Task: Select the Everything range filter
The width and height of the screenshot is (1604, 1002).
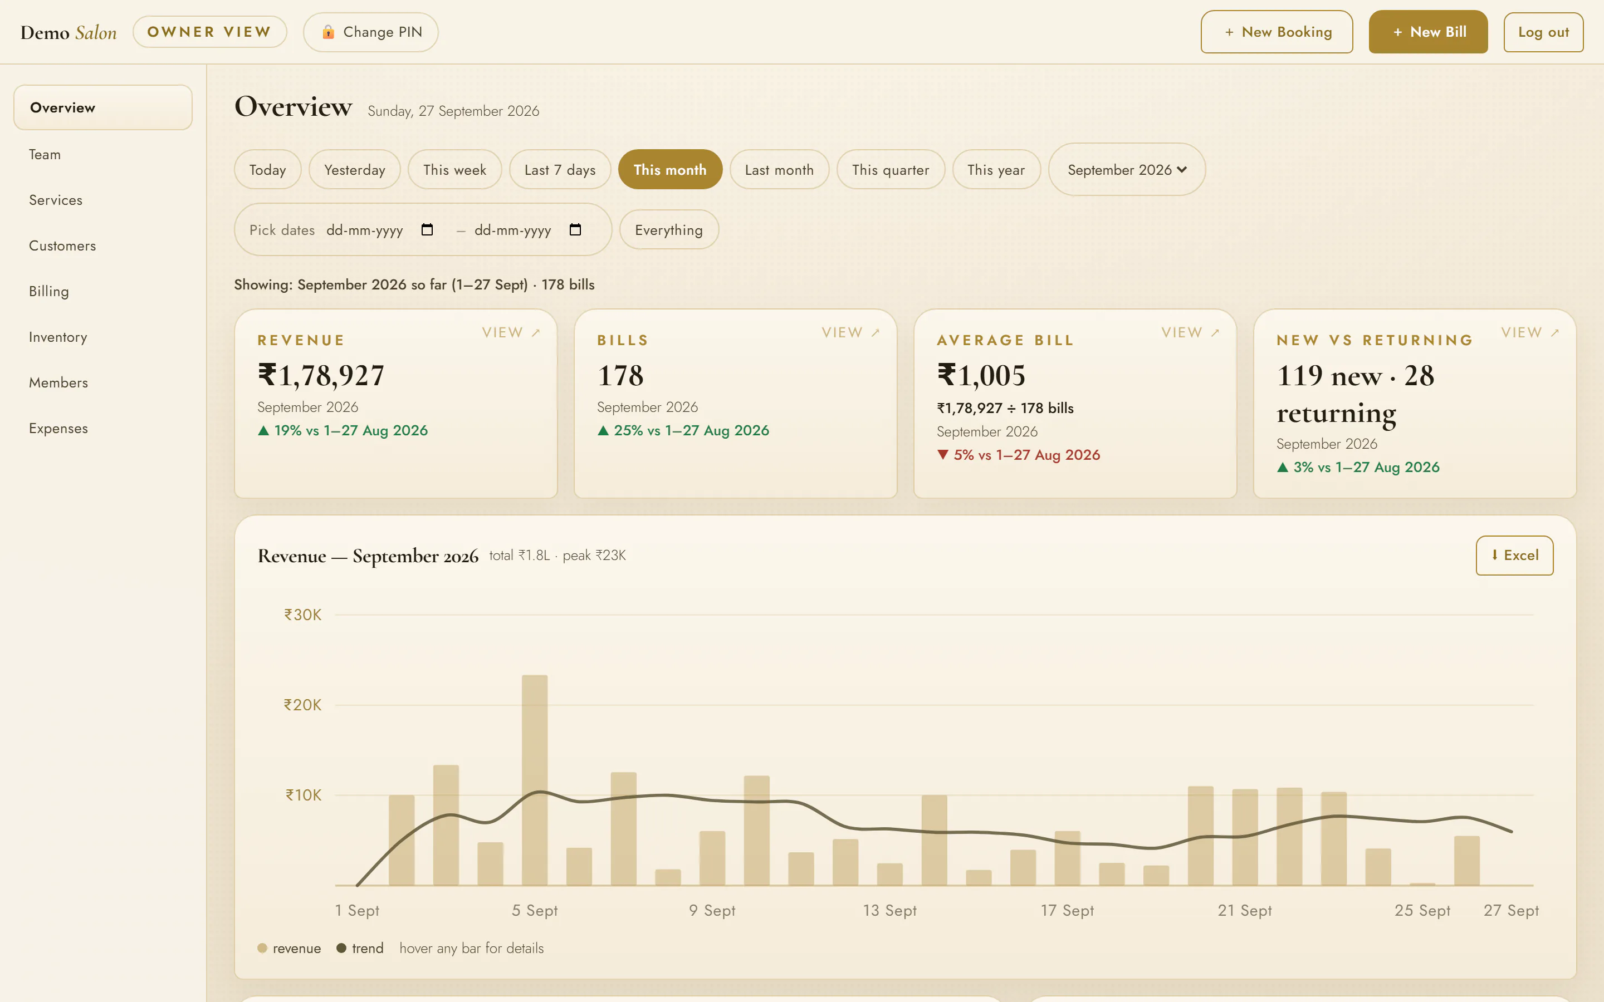Action: [x=669, y=229]
